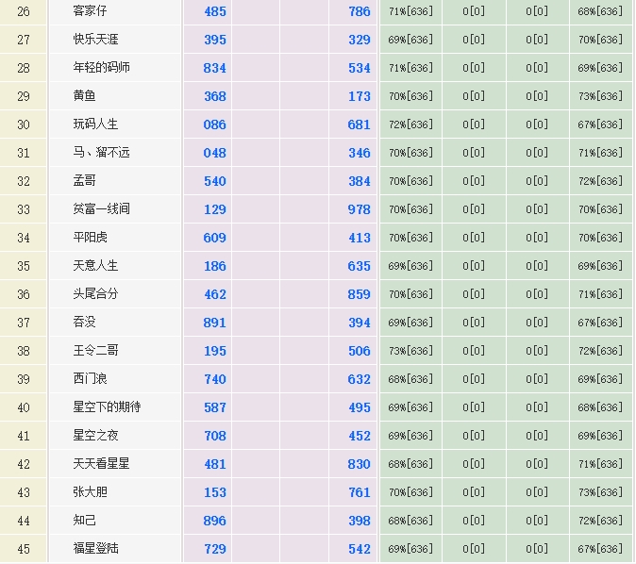The height and width of the screenshot is (564, 636).
Task: Select the name 星空下的期待
Action: pyautogui.click(x=107, y=407)
